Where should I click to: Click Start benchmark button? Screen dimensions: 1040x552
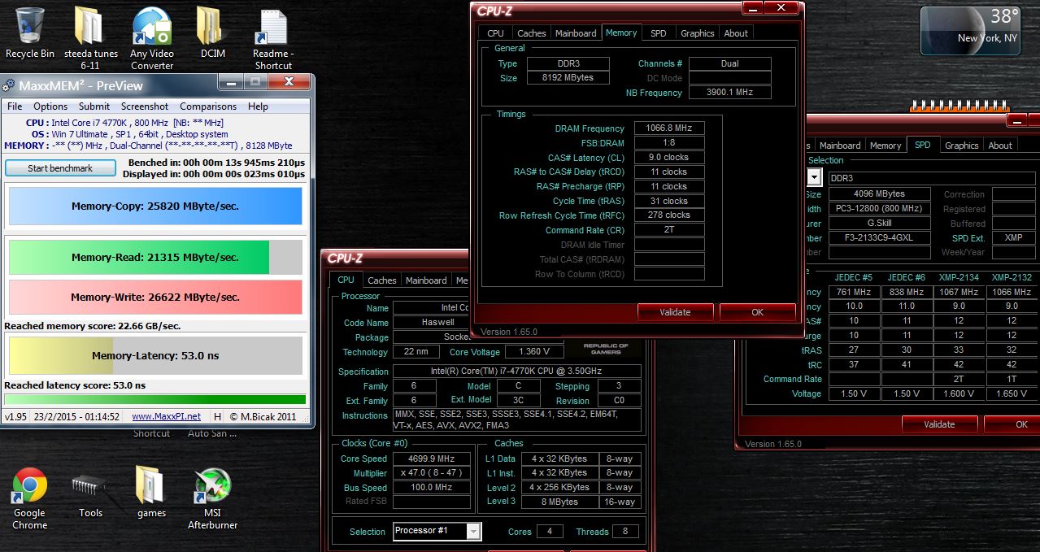click(60, 168)
